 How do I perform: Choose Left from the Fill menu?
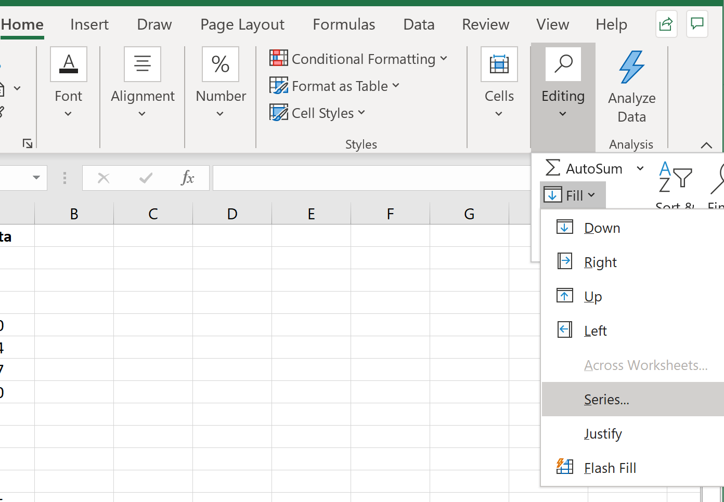click(596, 331)
